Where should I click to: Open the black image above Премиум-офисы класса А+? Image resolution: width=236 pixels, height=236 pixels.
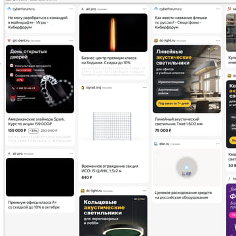40,177
